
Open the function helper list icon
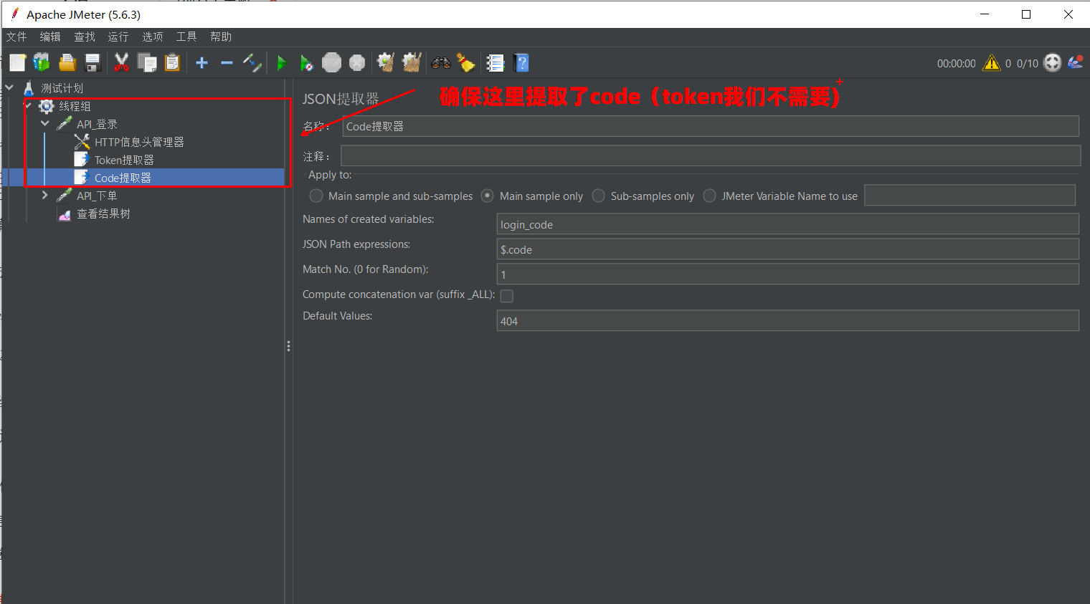496,63
